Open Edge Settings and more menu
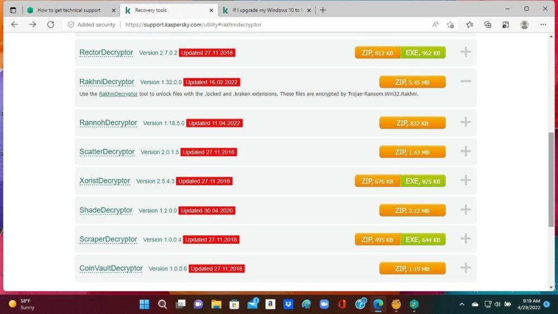Image resolution: width=558 pixels, height=314 pixels. click(543, 25)
